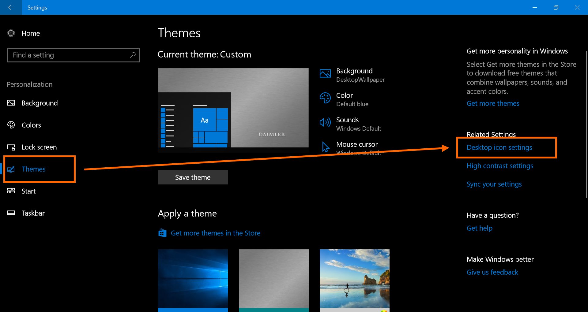Click the Mouse cursor arrow icon
Image resolution: width=588 pixels, height=312 pixels.
[x=326, y=147]
